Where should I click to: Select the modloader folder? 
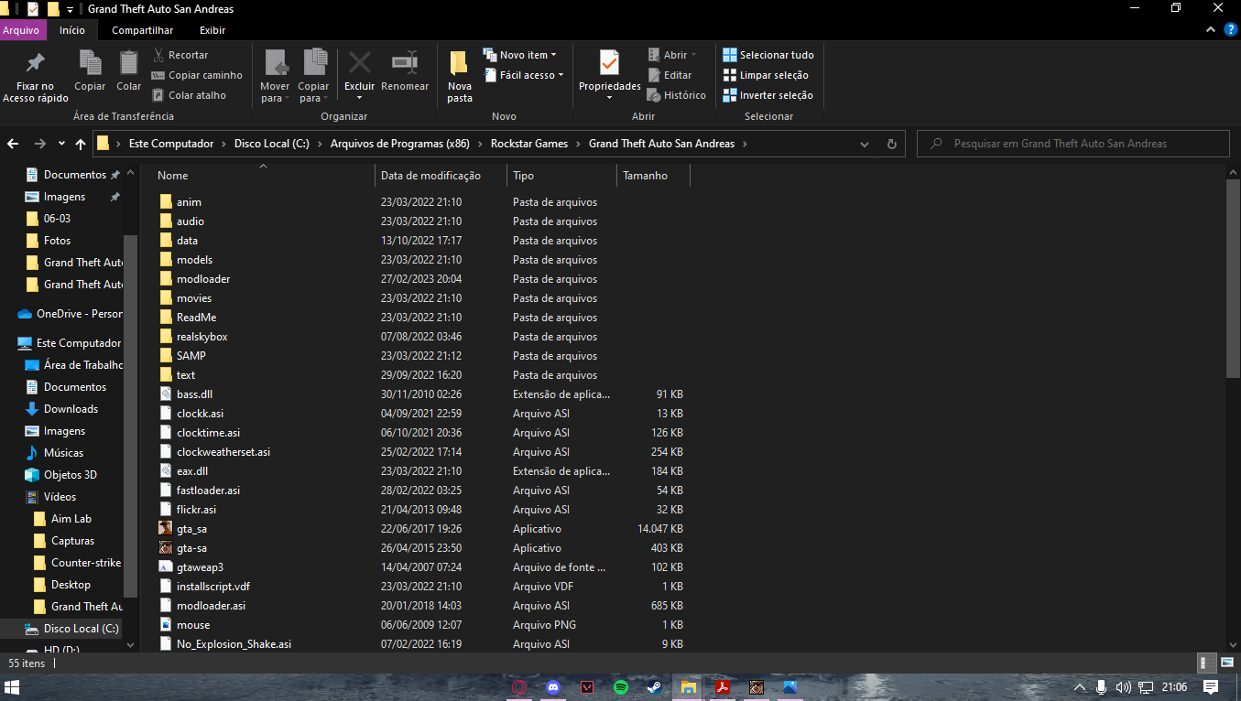tap(203, 279)
